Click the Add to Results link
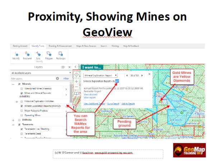 click(x=128, y=104)
